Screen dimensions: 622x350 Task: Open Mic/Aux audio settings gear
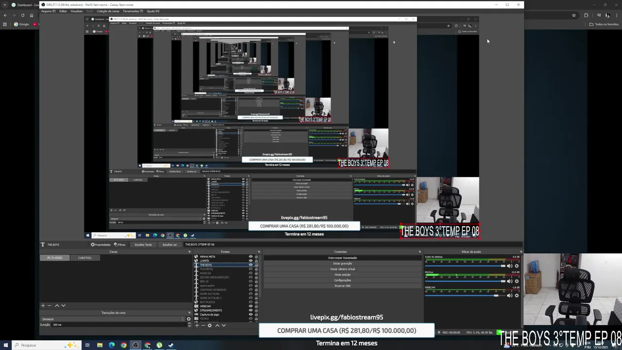coord(517,281)
